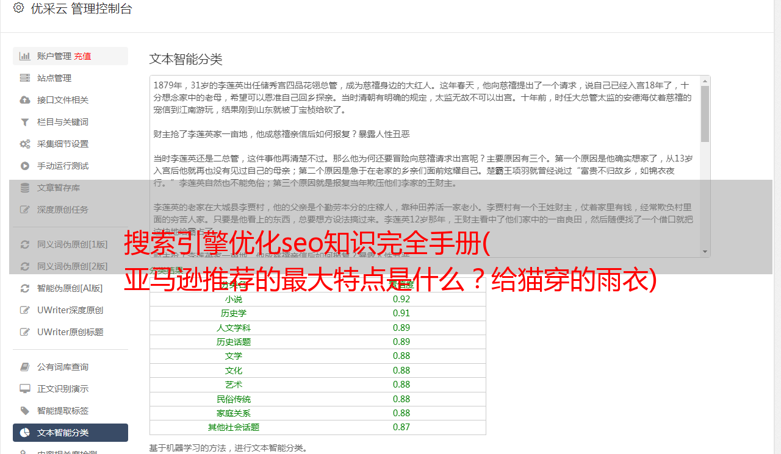
Task: Click the bar chart icon for 账户管理
Action: 24,56
